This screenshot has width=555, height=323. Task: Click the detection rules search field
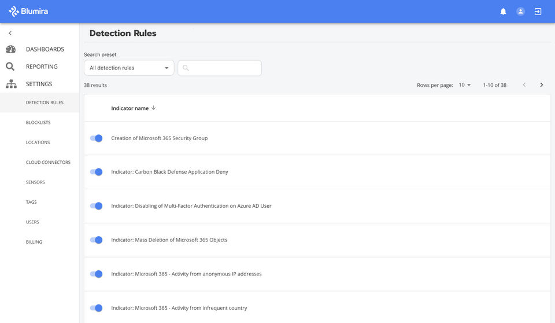(x=220, y=68)
